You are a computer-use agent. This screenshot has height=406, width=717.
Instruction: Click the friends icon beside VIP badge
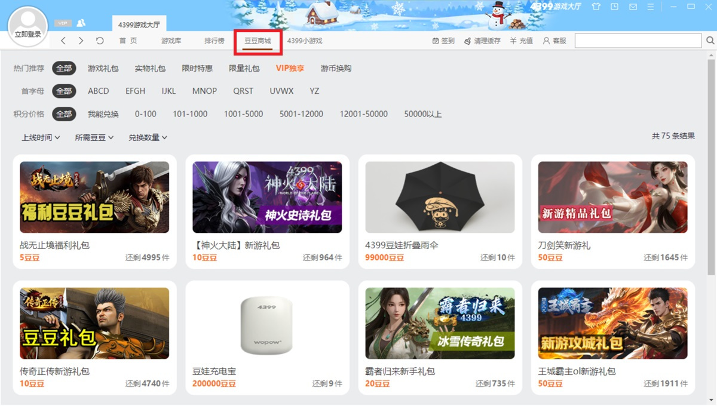pos(81,23)
